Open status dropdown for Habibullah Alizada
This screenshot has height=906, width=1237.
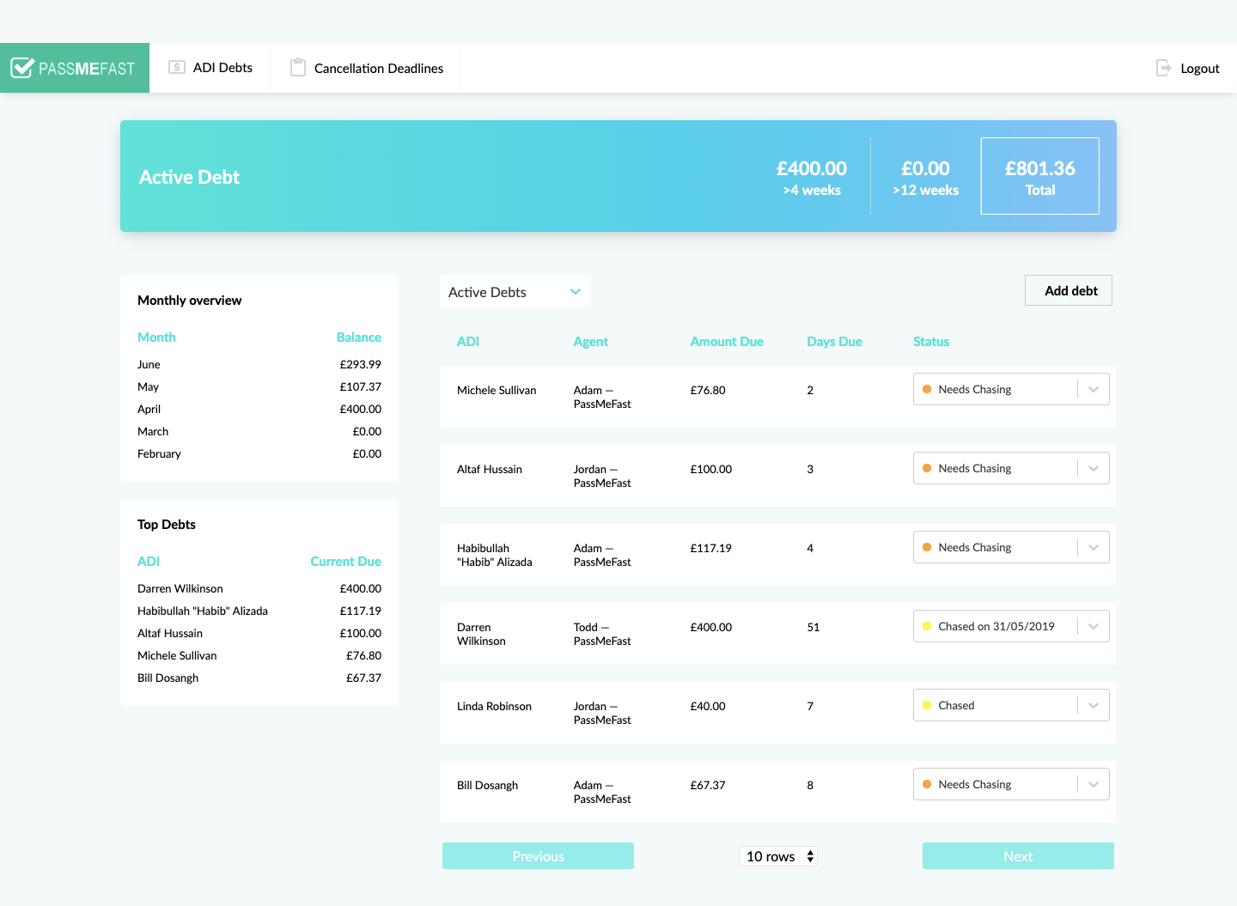point(1011,547)
